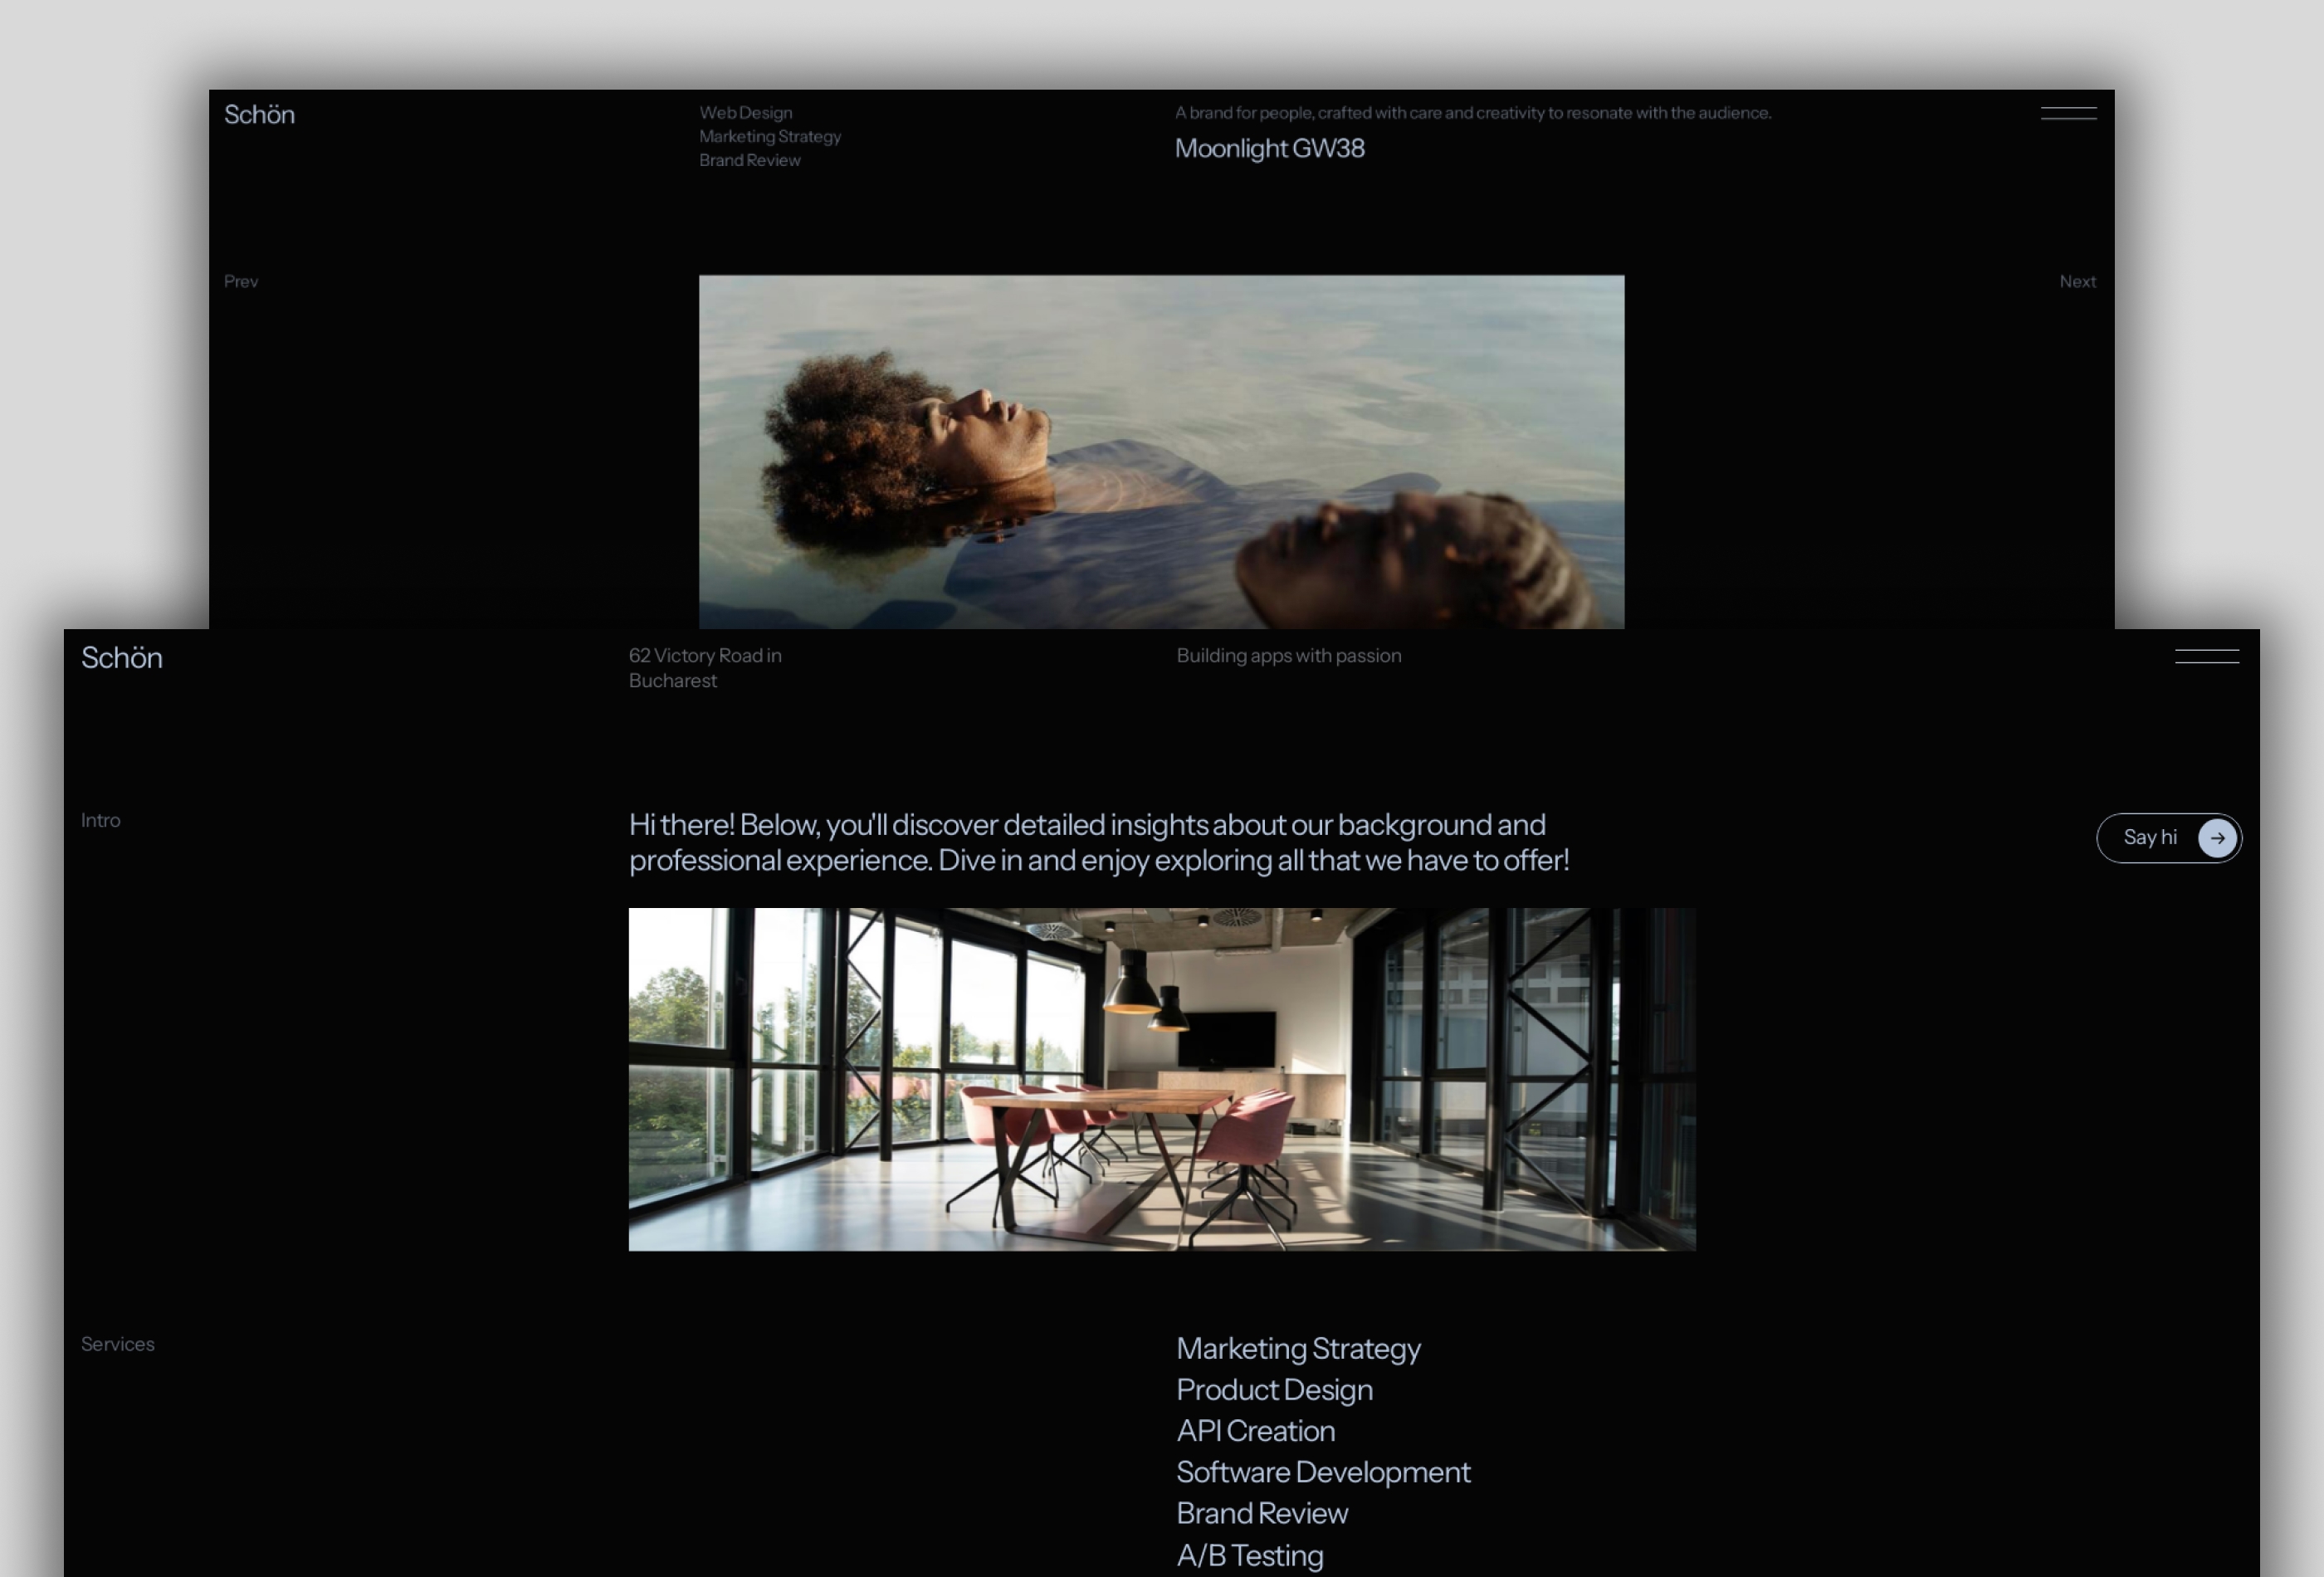Click the hamburger menu icon on back page
2324x1577 pixels.
coord(2068,115)
